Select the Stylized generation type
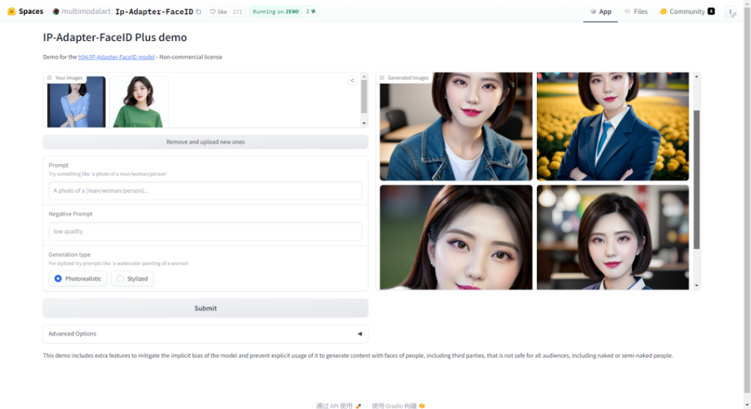This screenshot has height=409, width=751. pos(132,279)
